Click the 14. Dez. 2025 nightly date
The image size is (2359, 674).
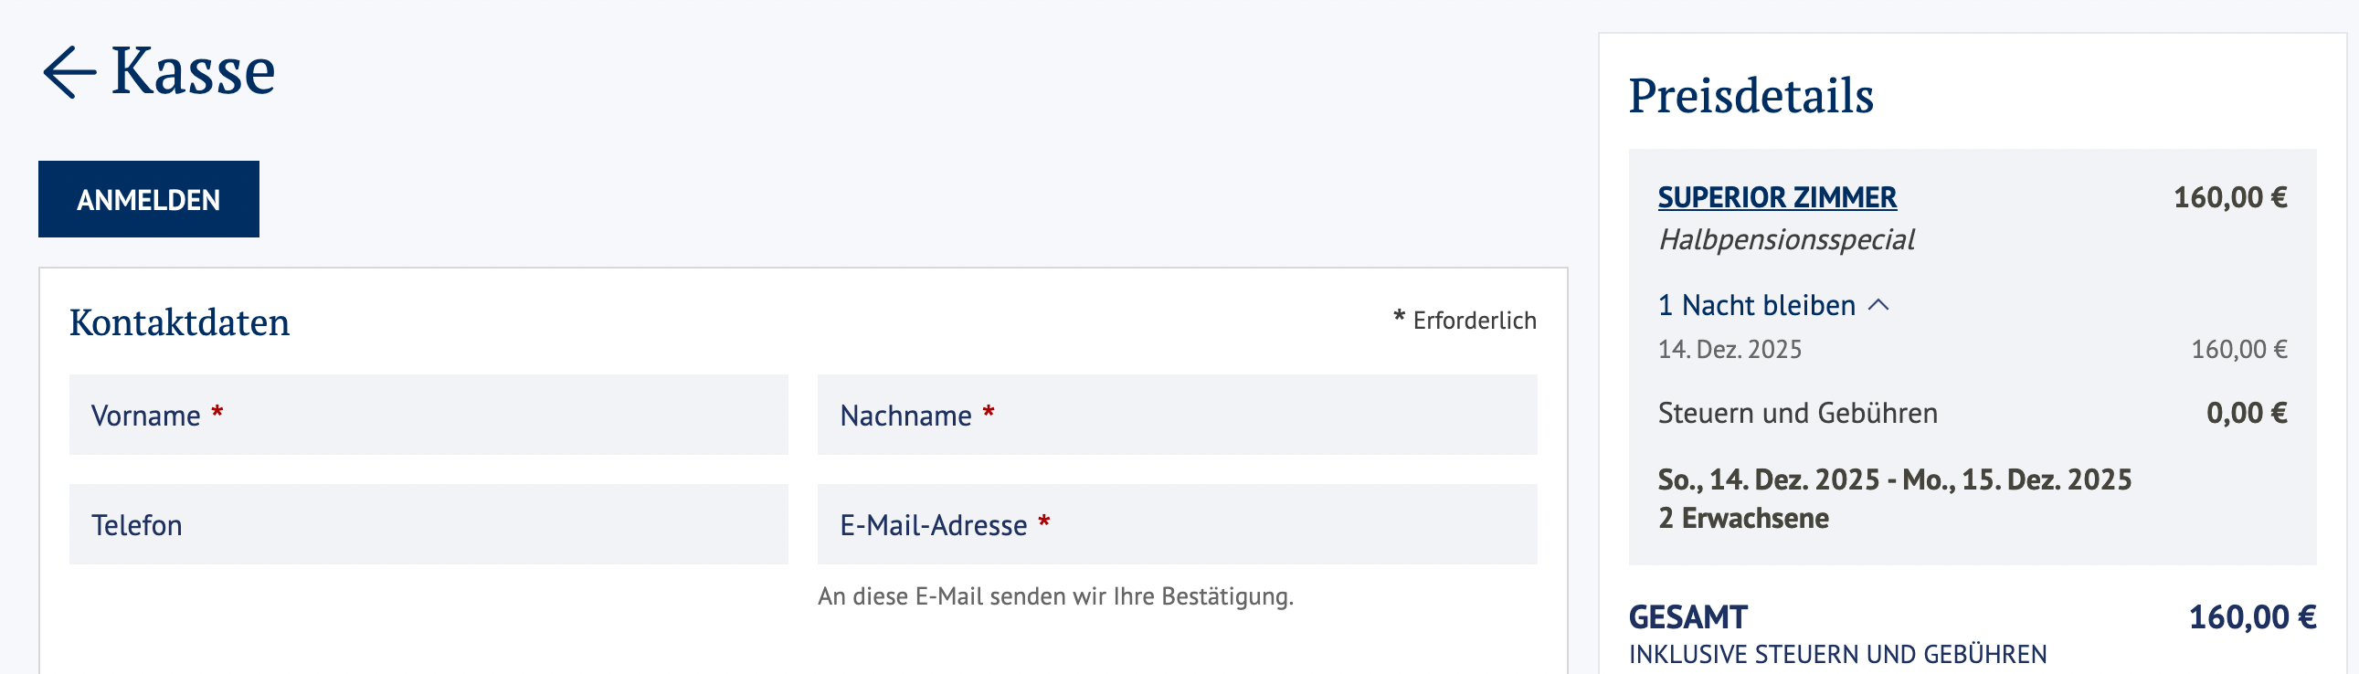click(1729, 350)
